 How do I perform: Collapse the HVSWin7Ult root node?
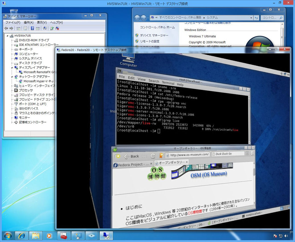pos(7,36)
